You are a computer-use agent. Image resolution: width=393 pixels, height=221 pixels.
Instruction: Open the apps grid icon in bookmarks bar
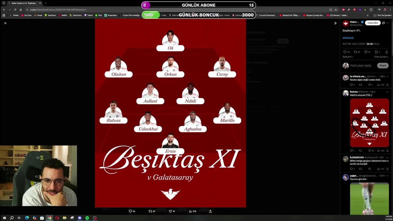[4, 15]
